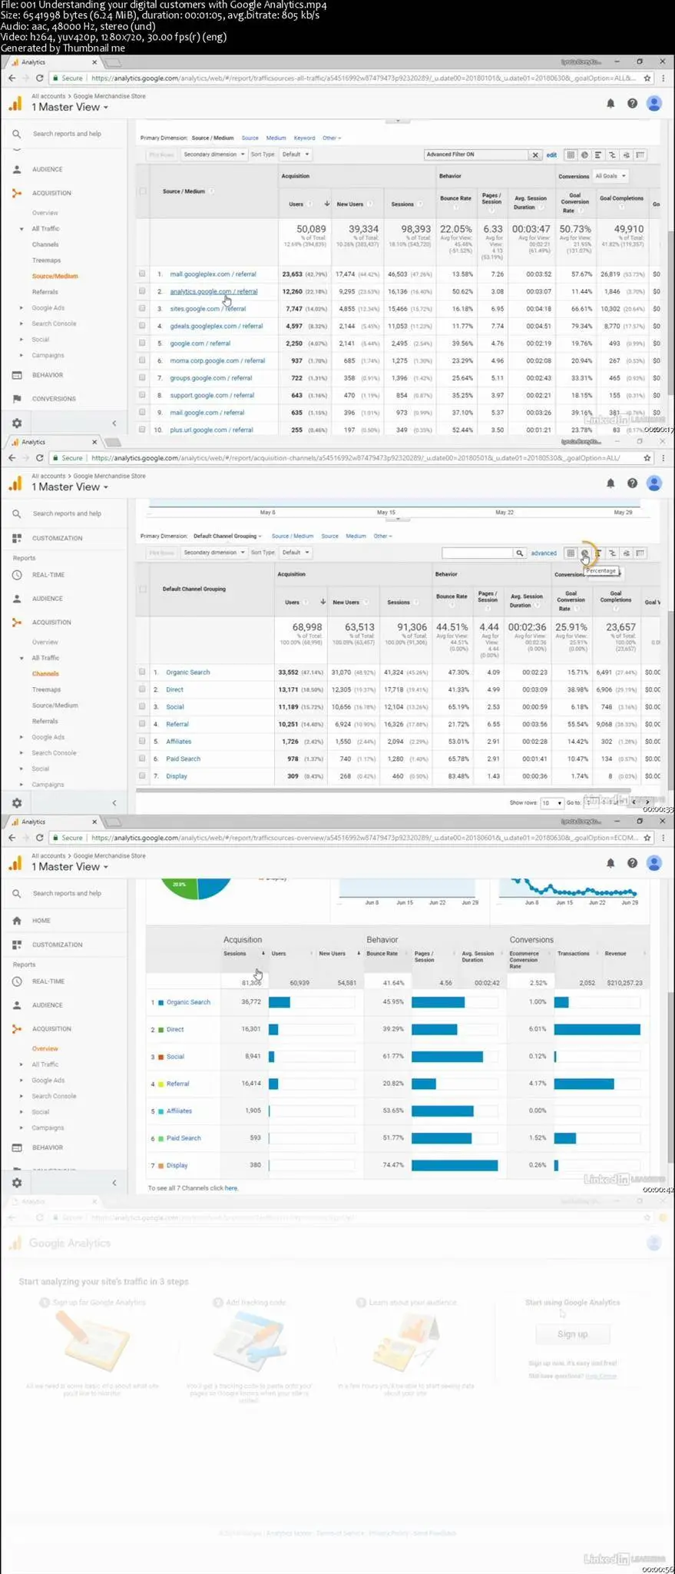Click address bar in Source/Medium report window
The height and width of the screenshot is (1574, 675).
(362, 78)
